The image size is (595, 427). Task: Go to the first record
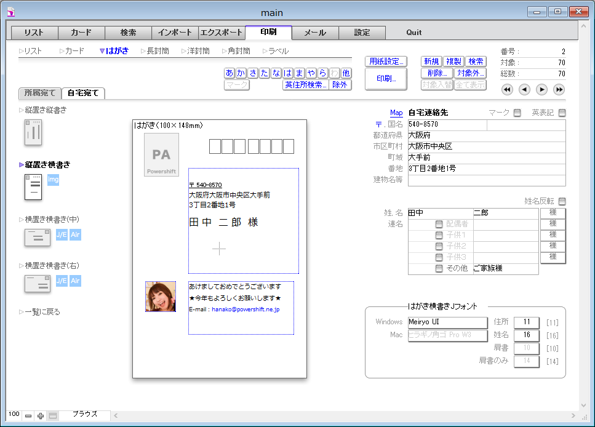(x=507, y=90)
